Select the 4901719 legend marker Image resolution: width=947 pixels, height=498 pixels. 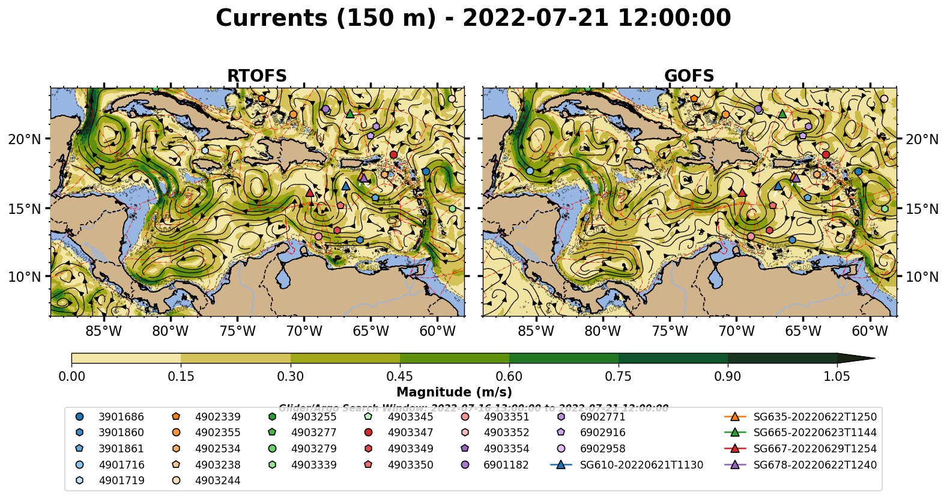point(79,481)
